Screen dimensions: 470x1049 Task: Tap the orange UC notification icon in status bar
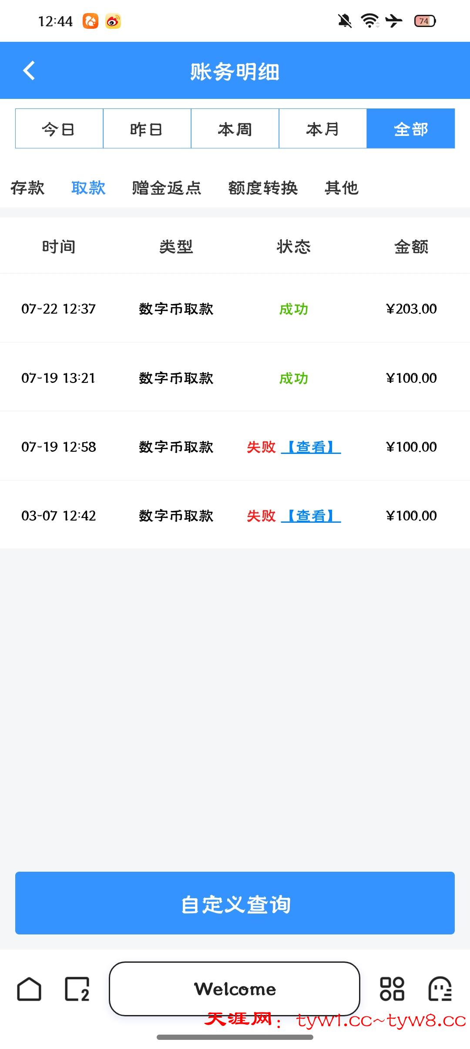91,21
